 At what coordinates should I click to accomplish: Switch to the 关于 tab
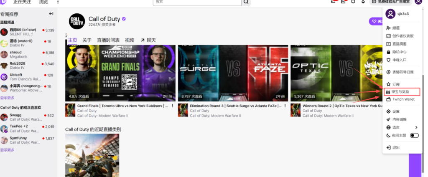click(87, 40)
